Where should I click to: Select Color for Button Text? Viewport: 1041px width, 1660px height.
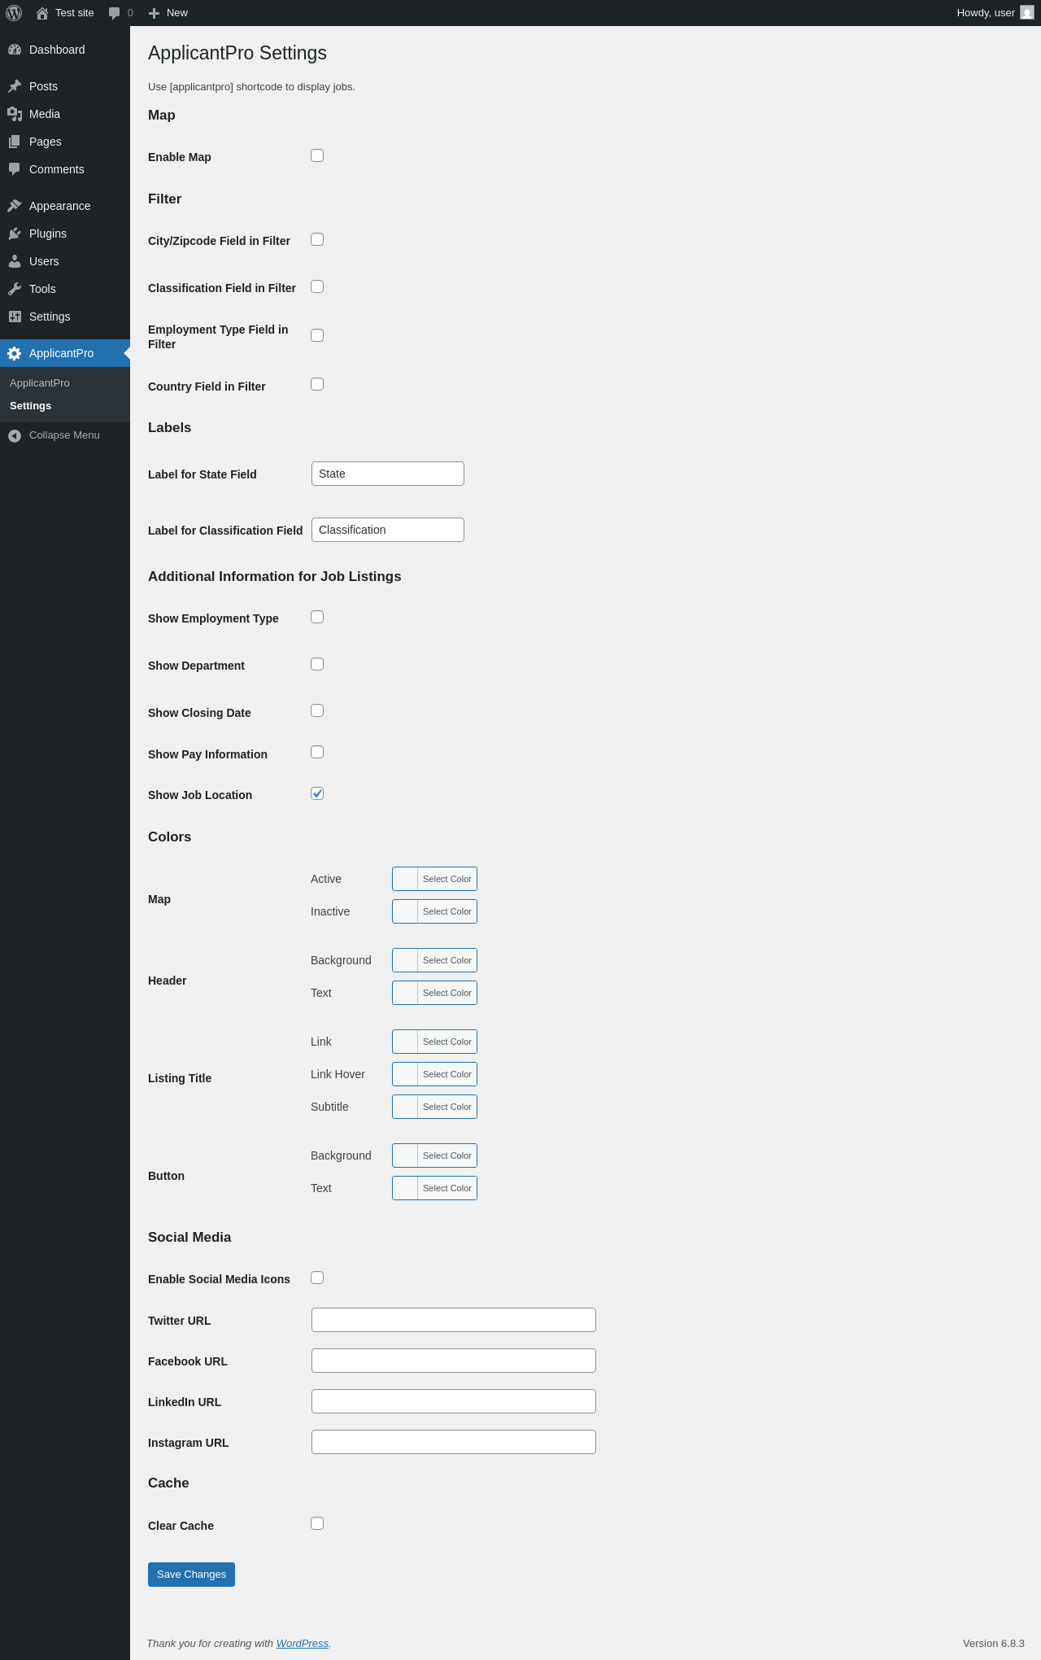[434, 1188]
